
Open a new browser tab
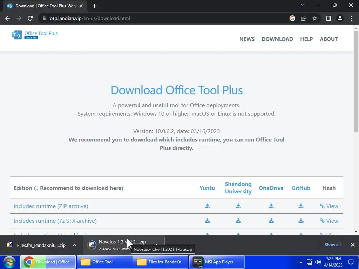(x=95, y=6)
